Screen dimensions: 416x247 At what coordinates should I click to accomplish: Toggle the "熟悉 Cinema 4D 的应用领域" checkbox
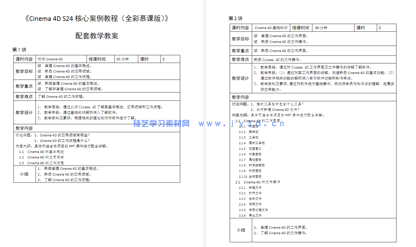tap(39, 71)
